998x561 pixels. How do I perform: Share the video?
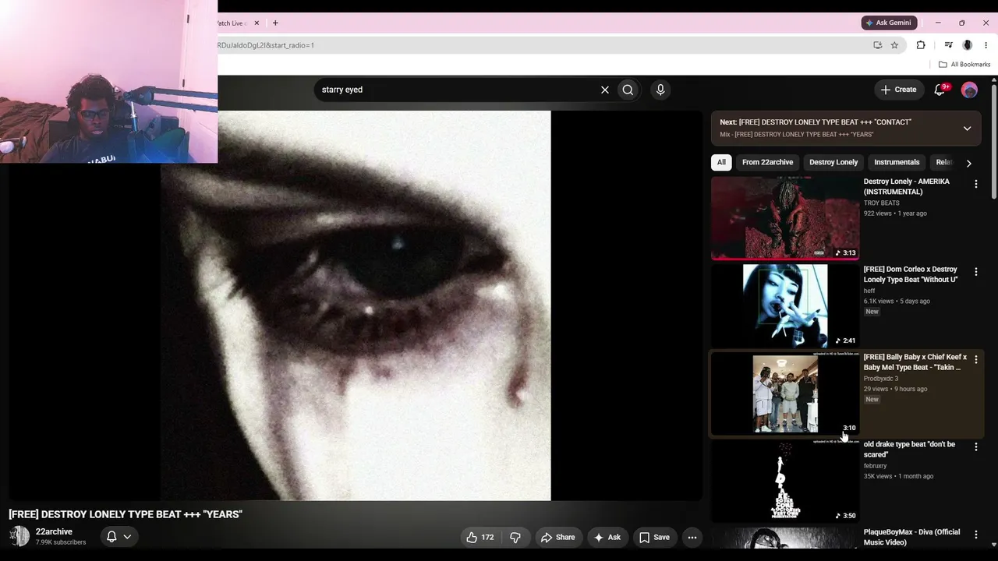[x=558, y=537]
